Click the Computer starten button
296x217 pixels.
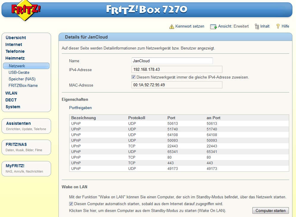270,210
